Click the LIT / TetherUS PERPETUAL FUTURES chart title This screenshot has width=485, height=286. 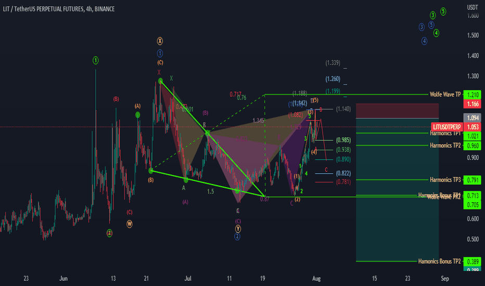tap(59, 9)
